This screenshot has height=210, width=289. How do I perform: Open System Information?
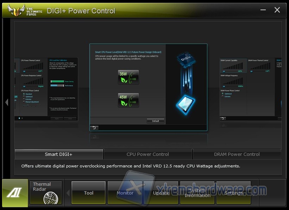pos(197,193)
